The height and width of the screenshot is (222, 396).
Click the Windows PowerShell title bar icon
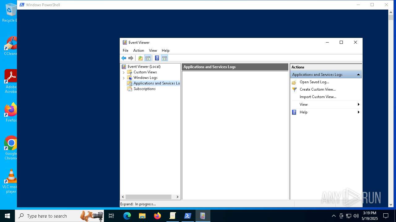point(22,5)
